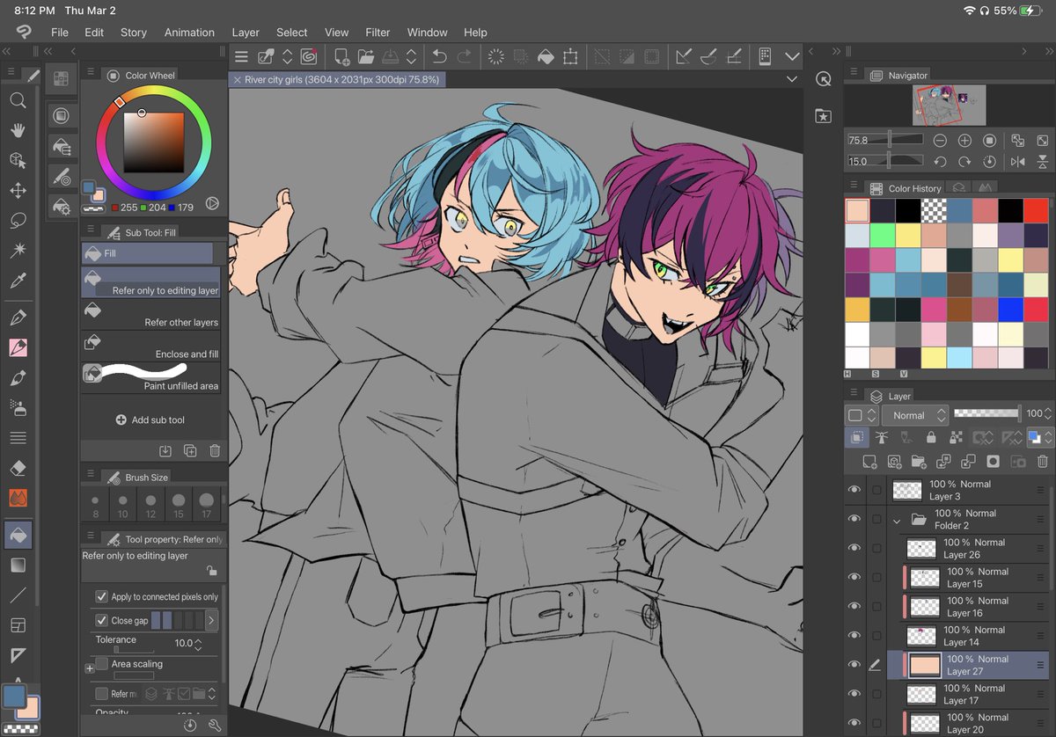Toggle visibility of Layer 15
Image resolution: width=1056 pixels, height=737 pixels.
click(x=854, y=577)
